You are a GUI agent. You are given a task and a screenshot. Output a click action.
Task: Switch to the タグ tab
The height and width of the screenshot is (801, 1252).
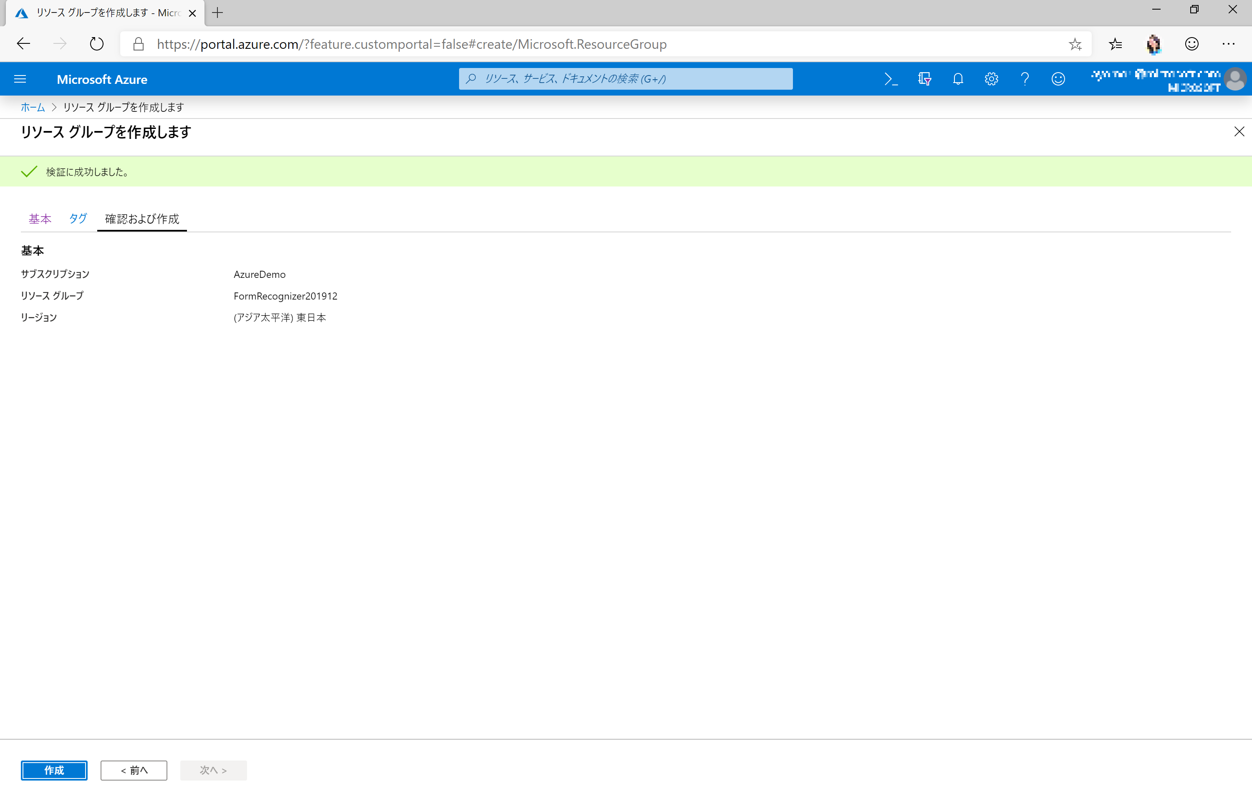[x=78, y=219]
